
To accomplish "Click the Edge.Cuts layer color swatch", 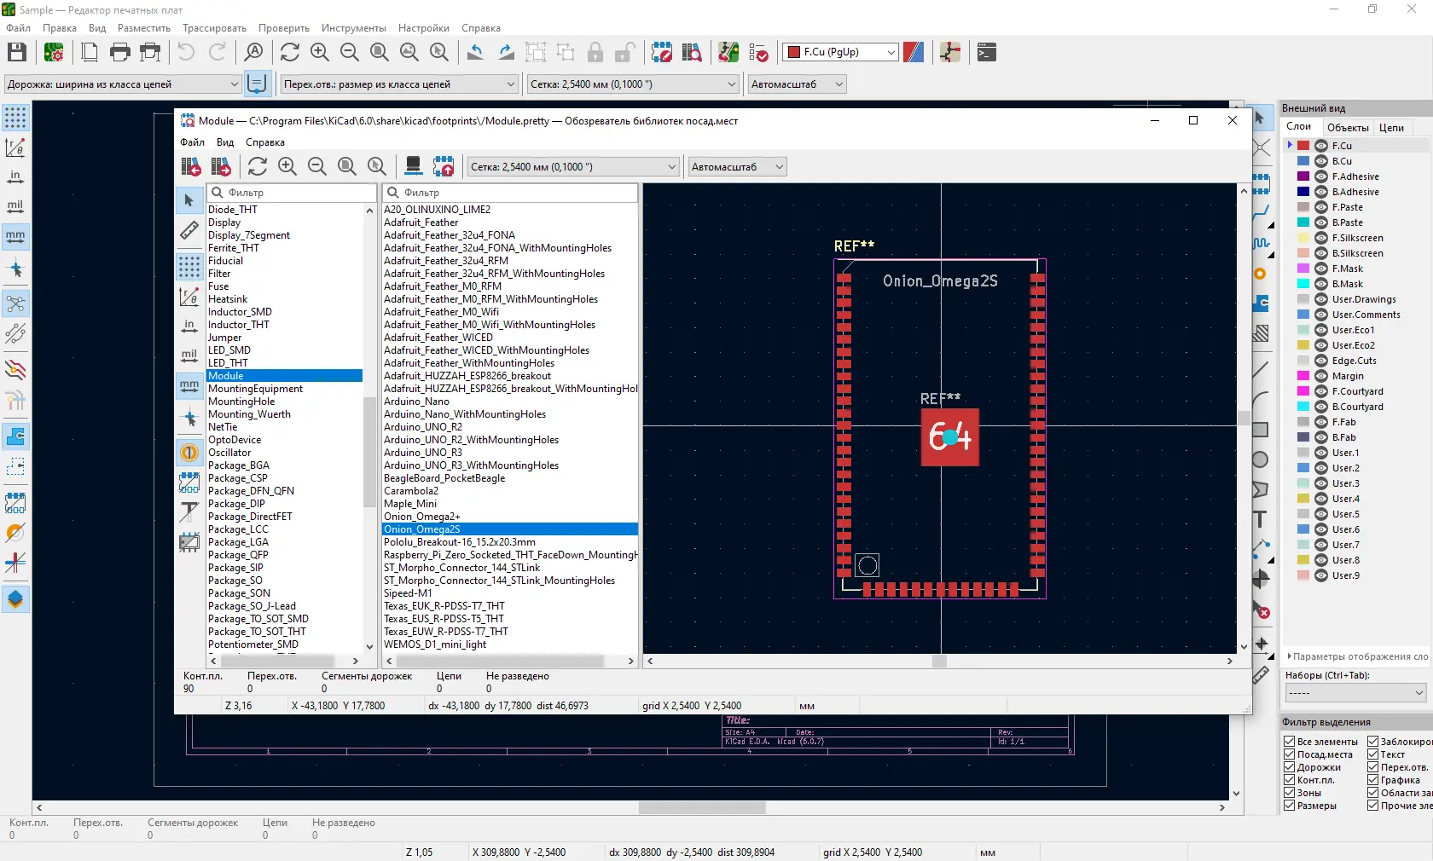I will click(1303, 361).
